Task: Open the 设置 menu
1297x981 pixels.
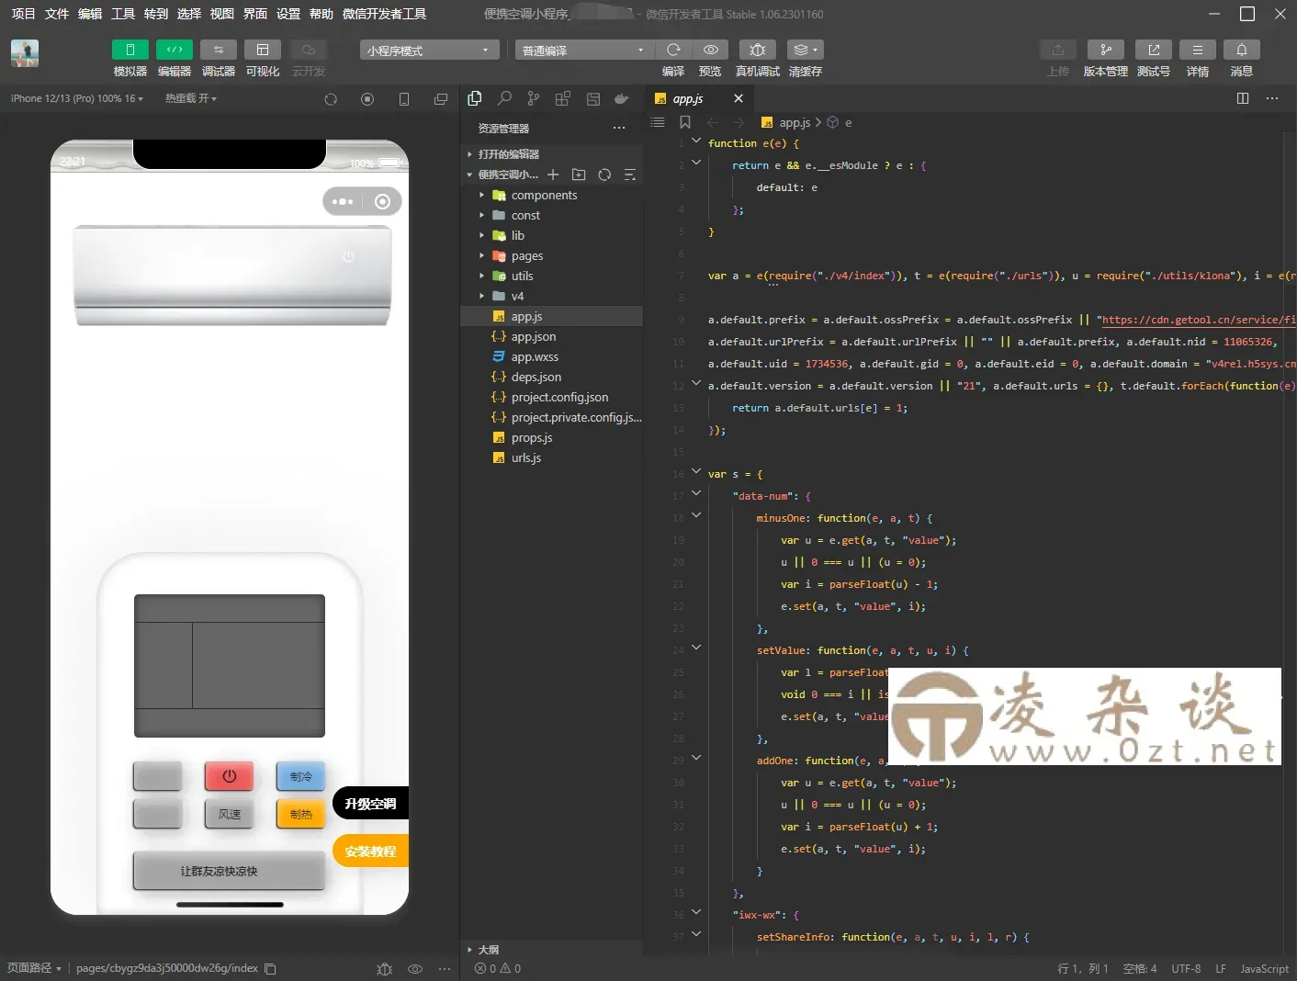Action: pos(288,14)
